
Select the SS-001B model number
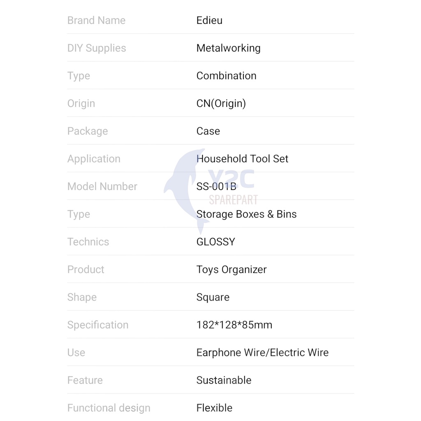(216, 187)
